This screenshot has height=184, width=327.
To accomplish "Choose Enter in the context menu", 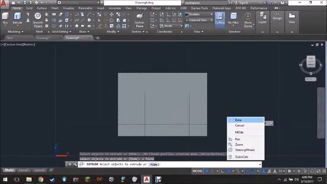I will click(246, 120).
